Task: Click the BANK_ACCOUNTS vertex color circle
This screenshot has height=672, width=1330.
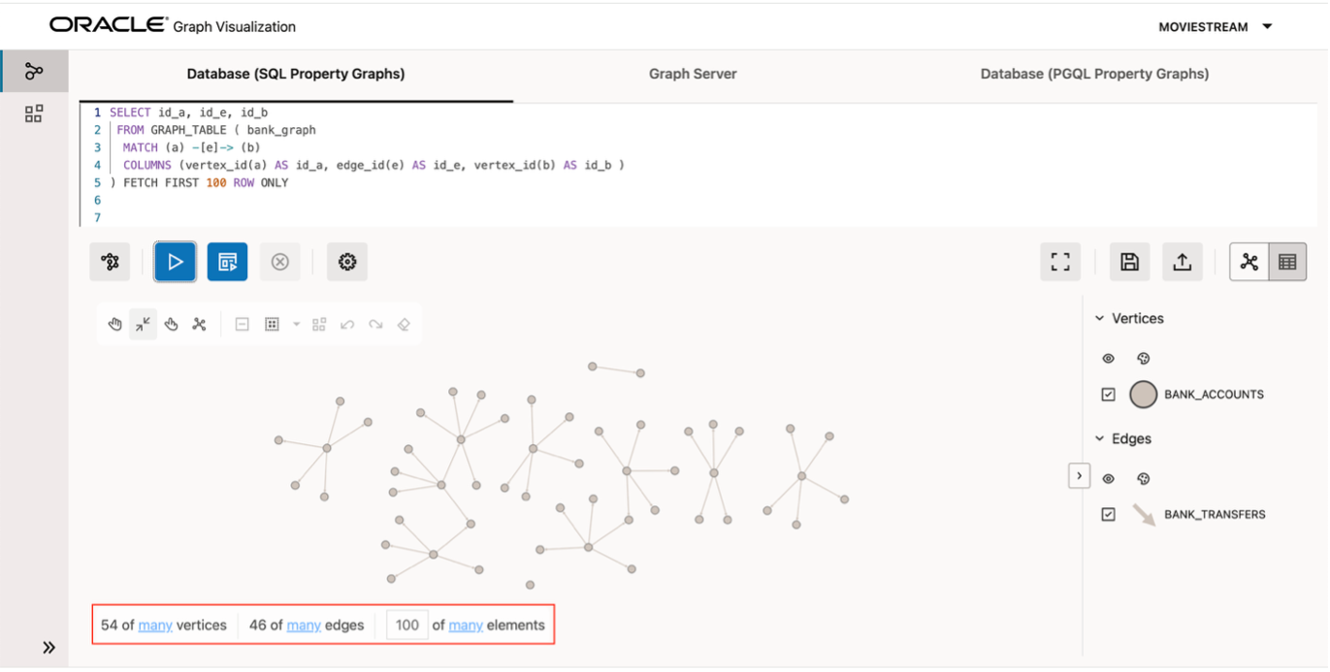Action: point(1144,395)
